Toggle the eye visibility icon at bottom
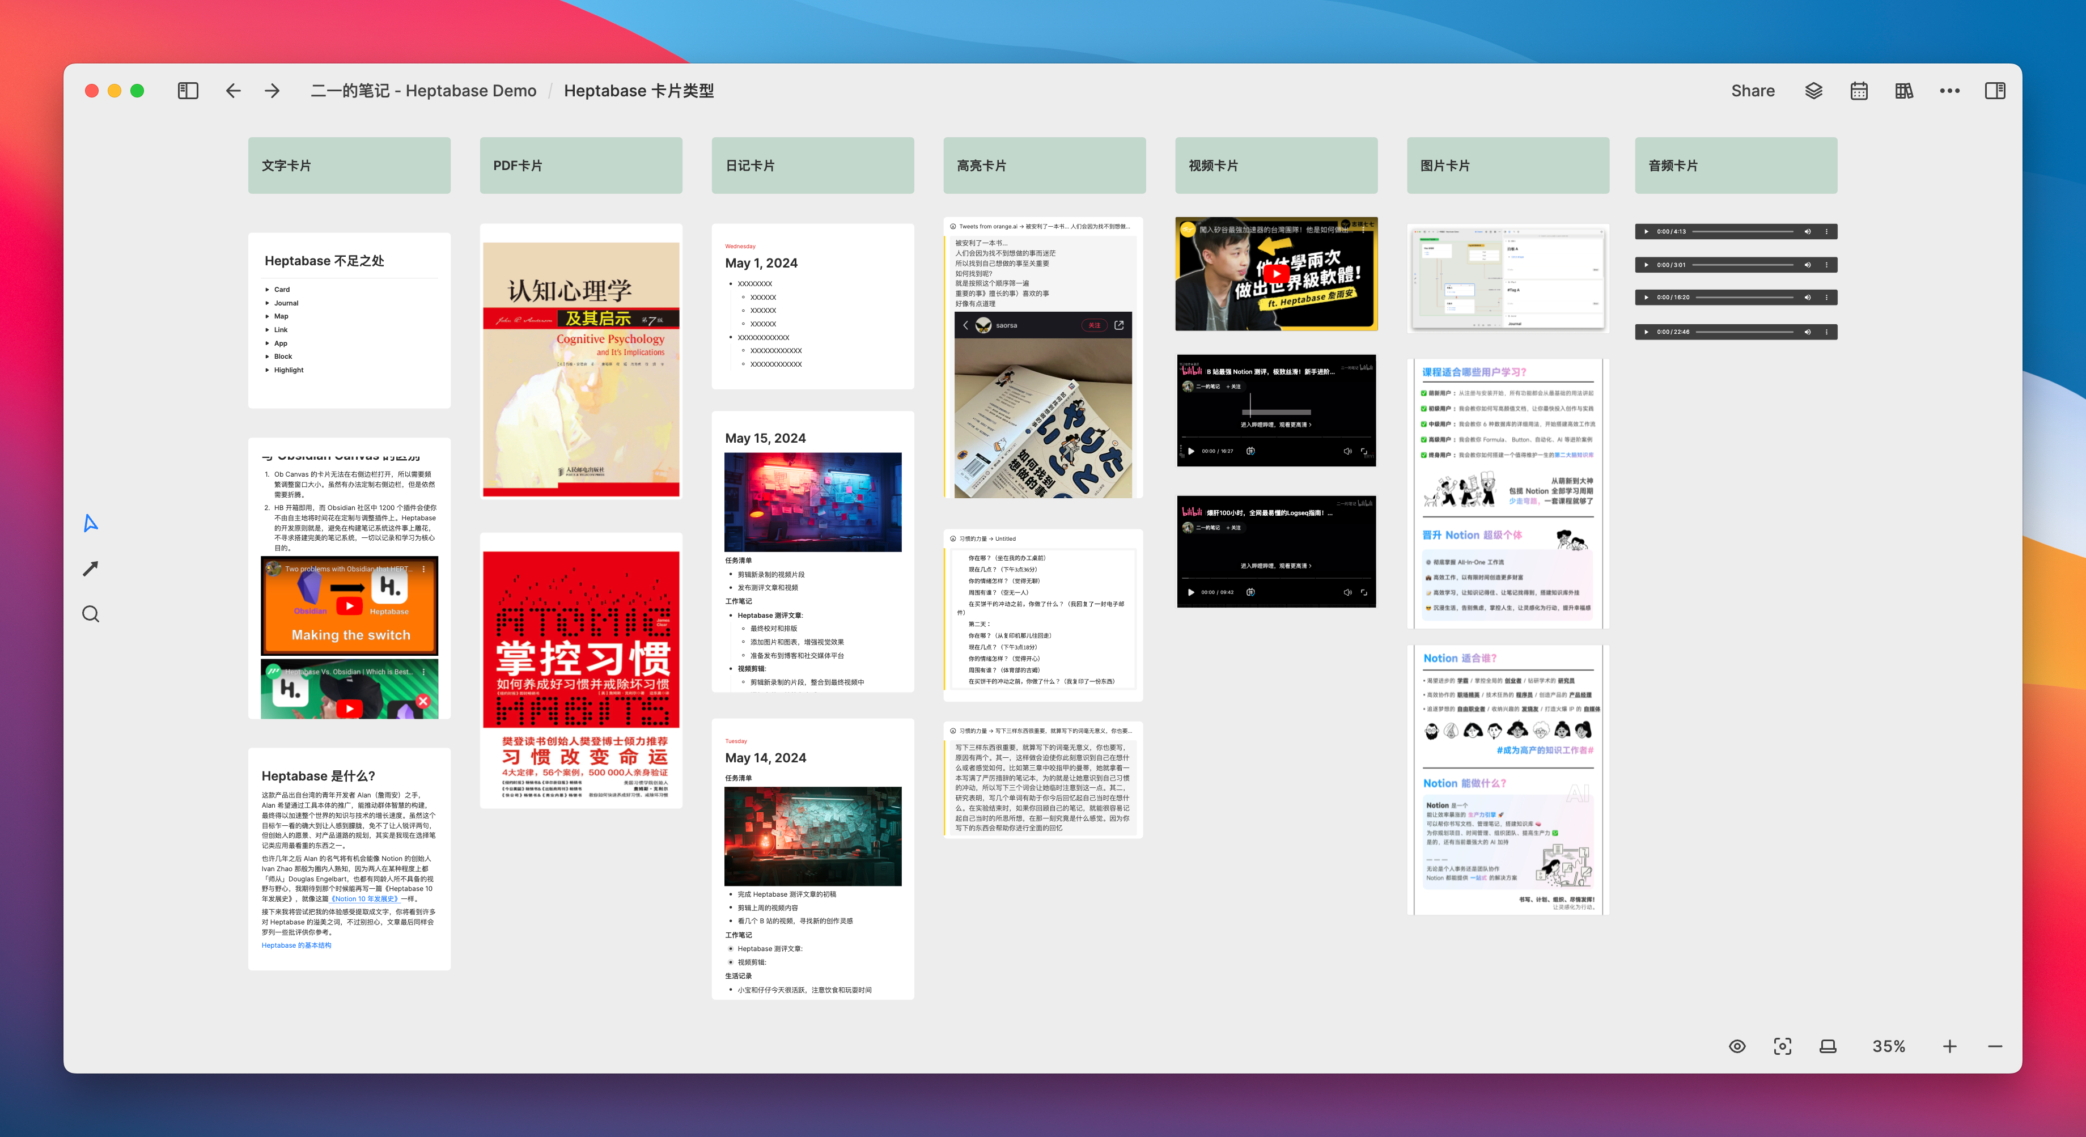 click(x=1737, y=1046)
